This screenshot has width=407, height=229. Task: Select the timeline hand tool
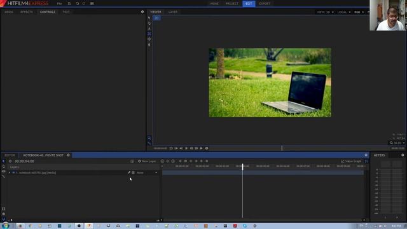point(3,167)
